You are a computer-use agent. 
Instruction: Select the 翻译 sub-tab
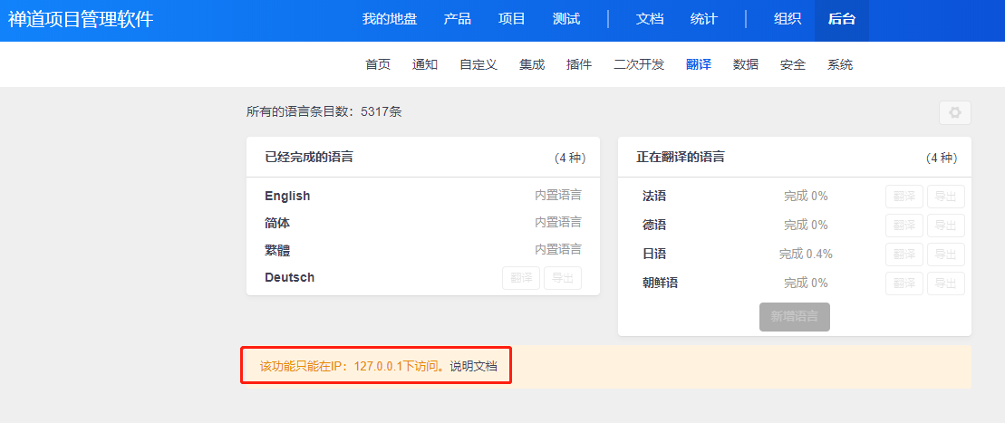[699, 64]
